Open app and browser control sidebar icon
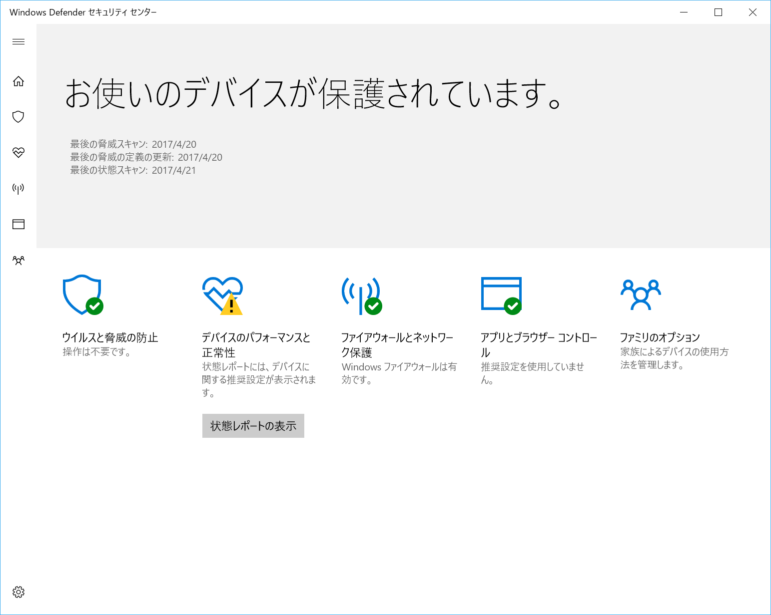Image resolution: width=771 pixels, height=615 pixels. click(18, 224)
